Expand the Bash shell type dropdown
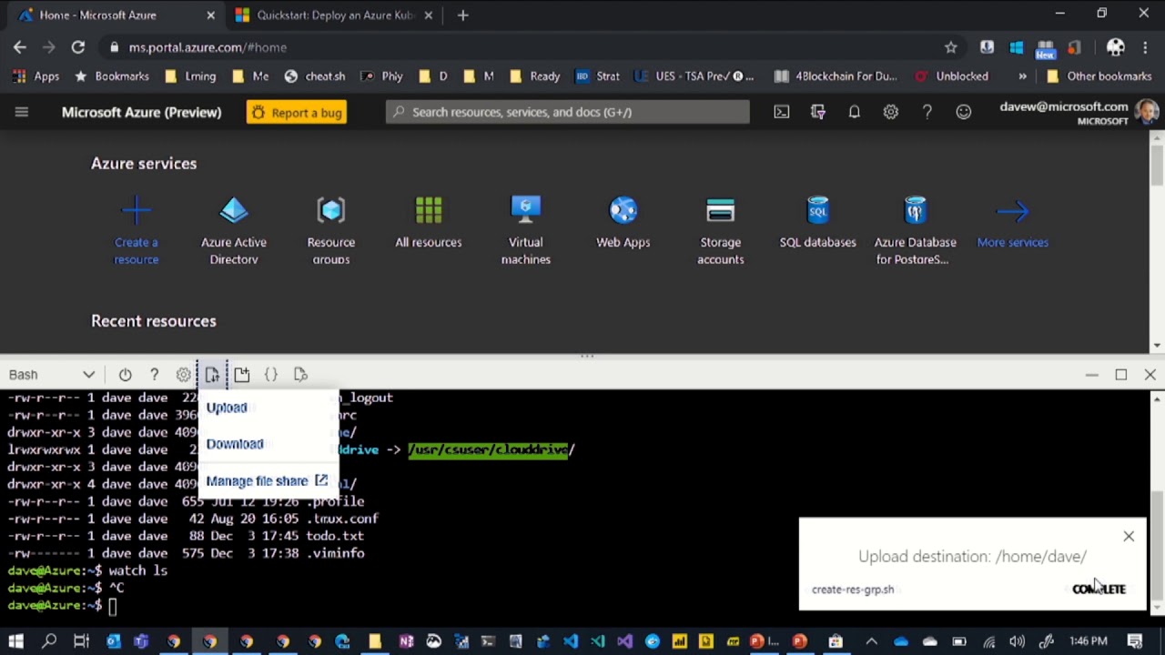Viewport: 1165px width, 655px height. [x=52, y=375]
